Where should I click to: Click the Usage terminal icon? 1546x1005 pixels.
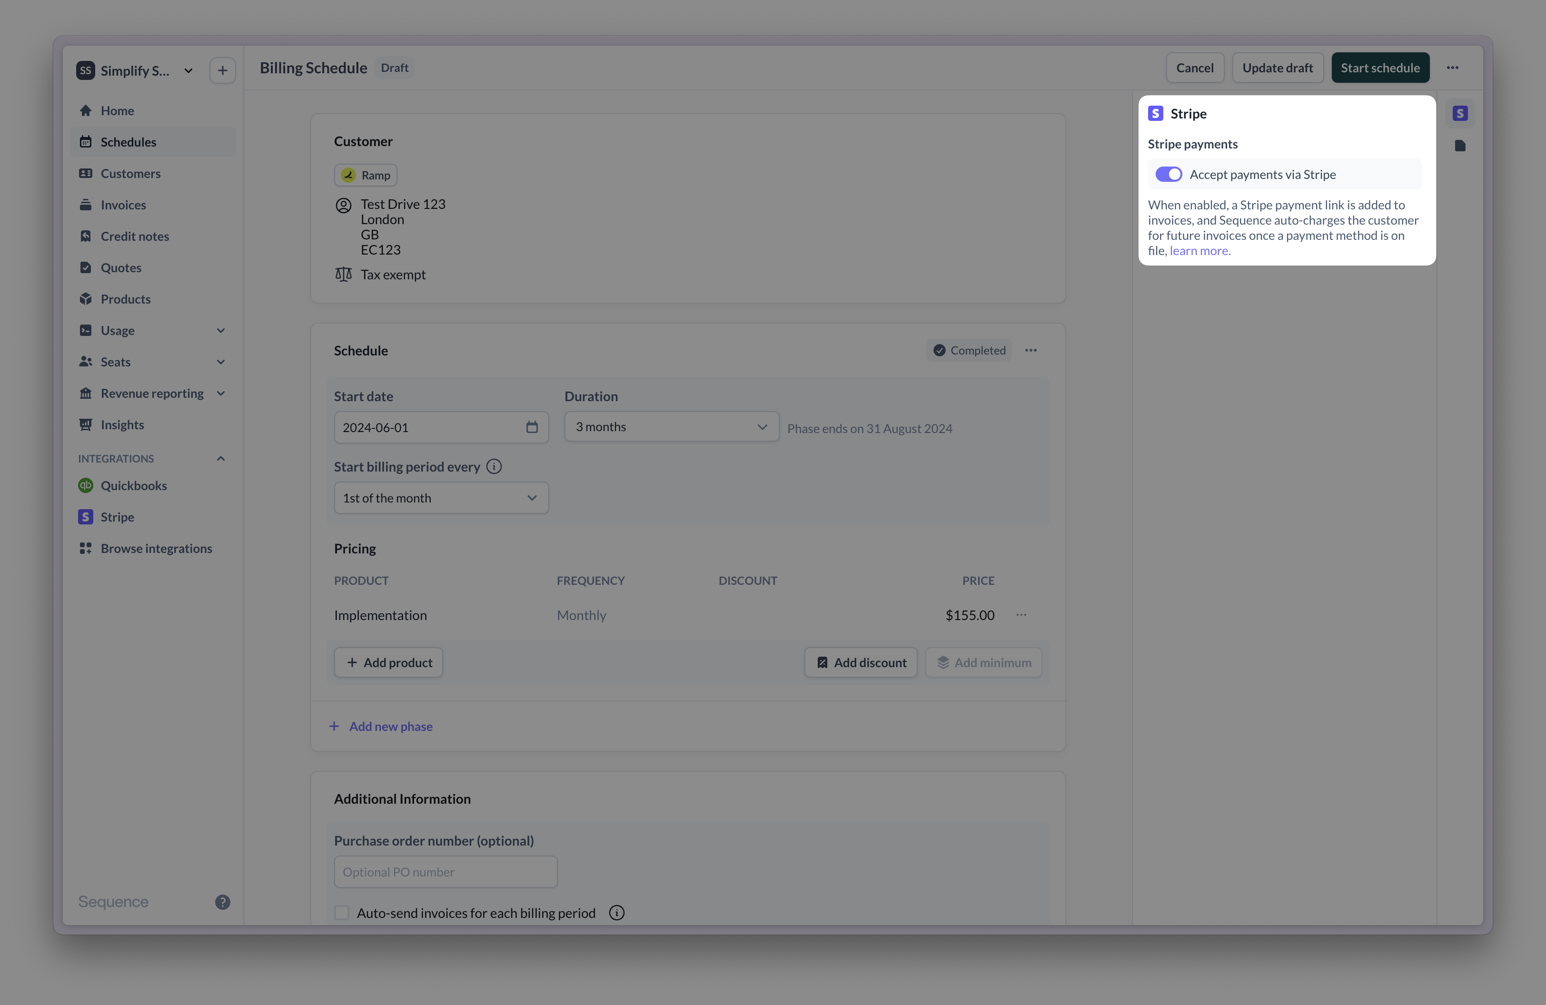(x=86, y=330)
